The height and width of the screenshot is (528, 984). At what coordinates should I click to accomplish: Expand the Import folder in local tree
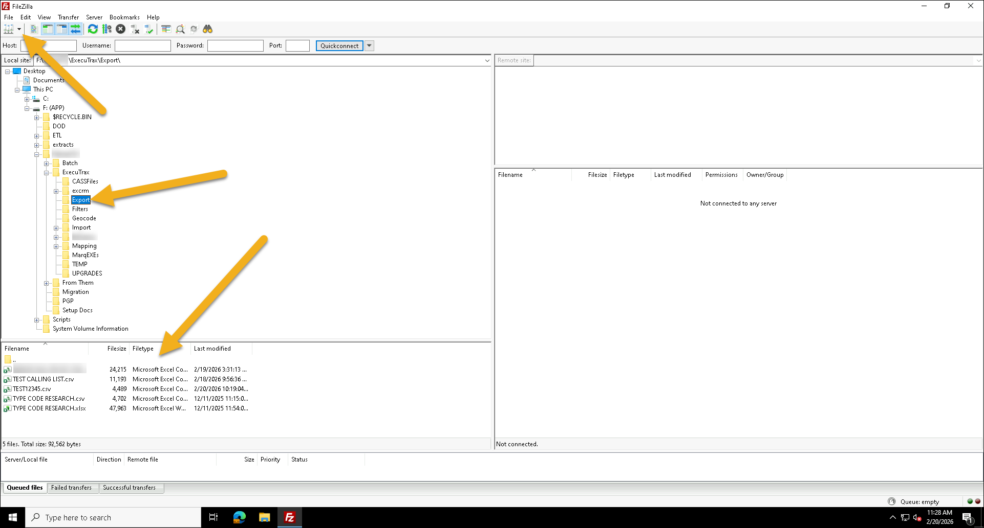coord(56,227)
